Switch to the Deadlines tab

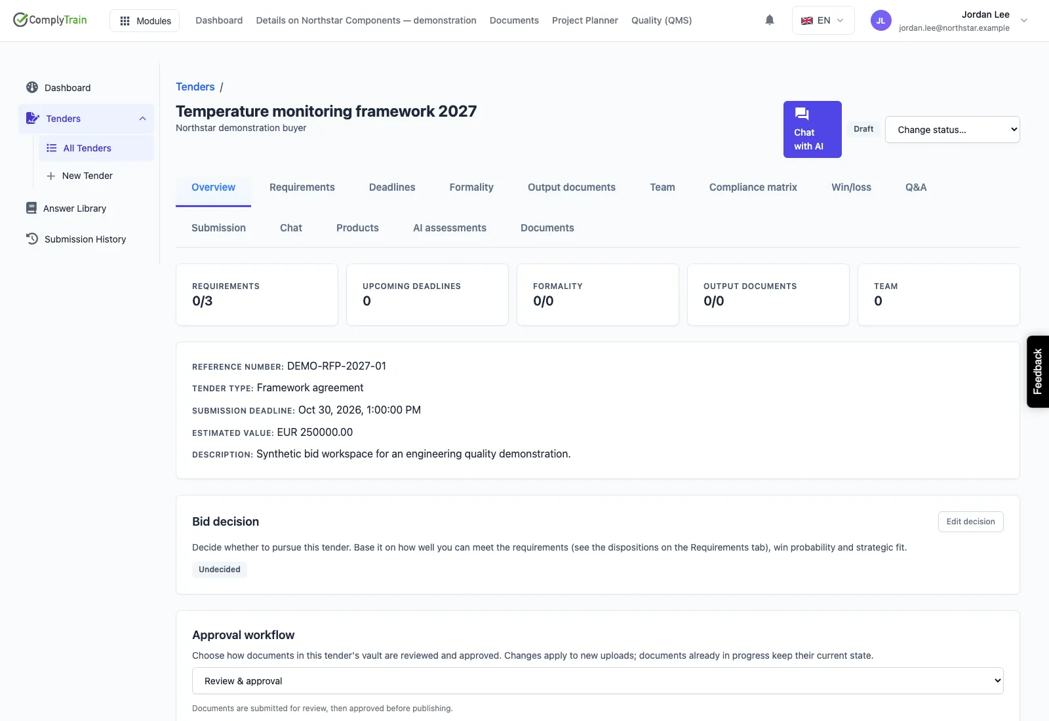tap(392, 187)
